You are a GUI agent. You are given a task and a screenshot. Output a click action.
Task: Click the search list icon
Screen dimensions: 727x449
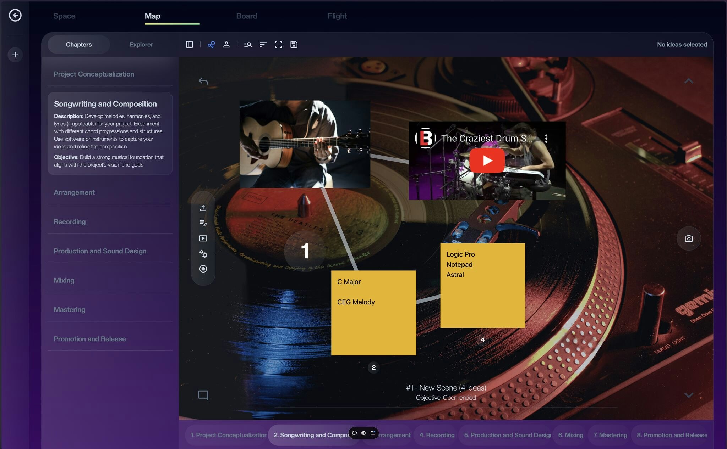point(248,45)
